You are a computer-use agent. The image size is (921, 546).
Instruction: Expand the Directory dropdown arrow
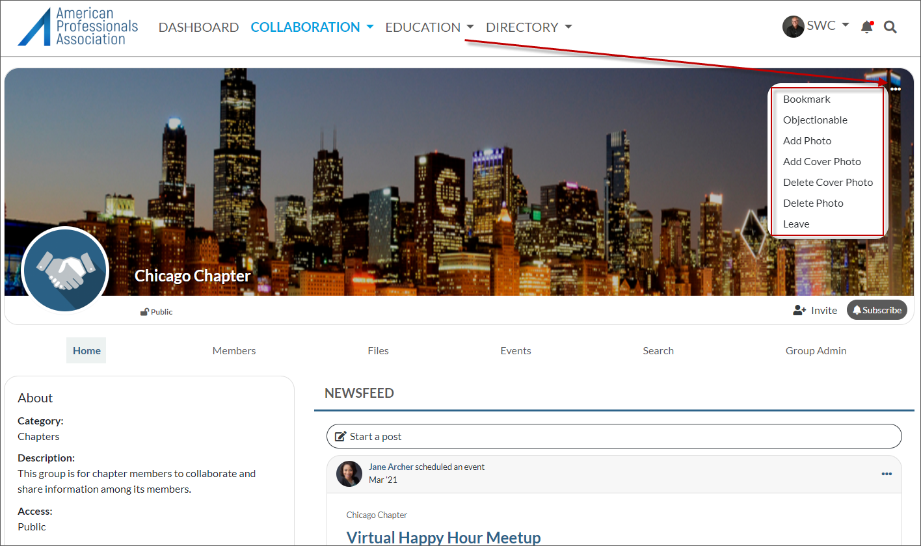click(568, 27)
